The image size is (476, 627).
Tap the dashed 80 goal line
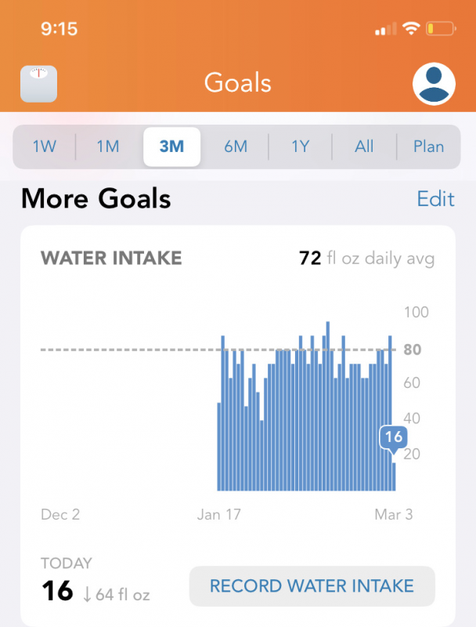(x=125, y=350)
